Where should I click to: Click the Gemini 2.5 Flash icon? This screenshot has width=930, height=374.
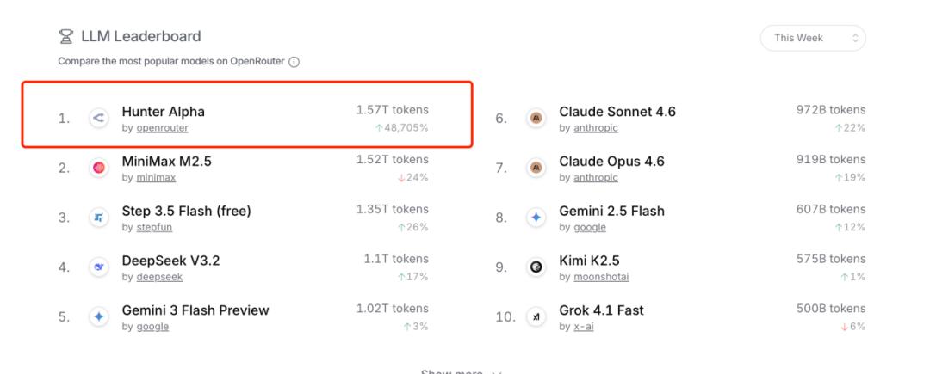point(536,218)
